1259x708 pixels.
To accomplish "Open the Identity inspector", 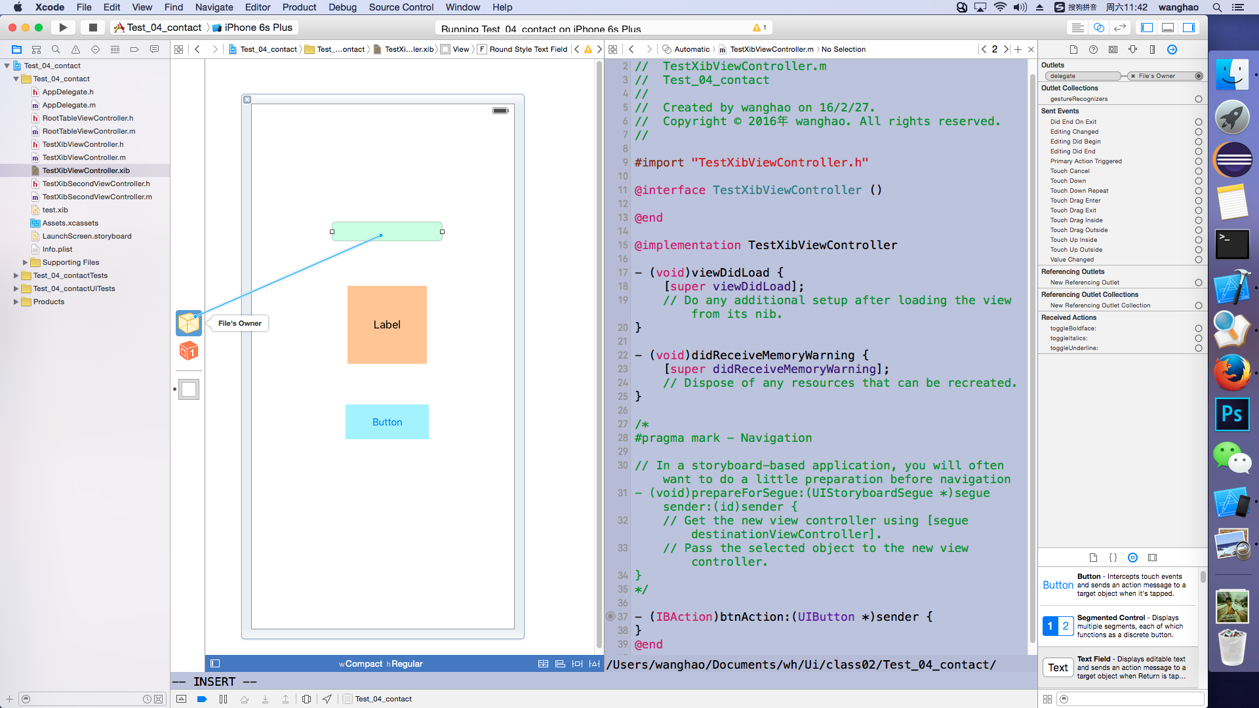I will 1113,49.
